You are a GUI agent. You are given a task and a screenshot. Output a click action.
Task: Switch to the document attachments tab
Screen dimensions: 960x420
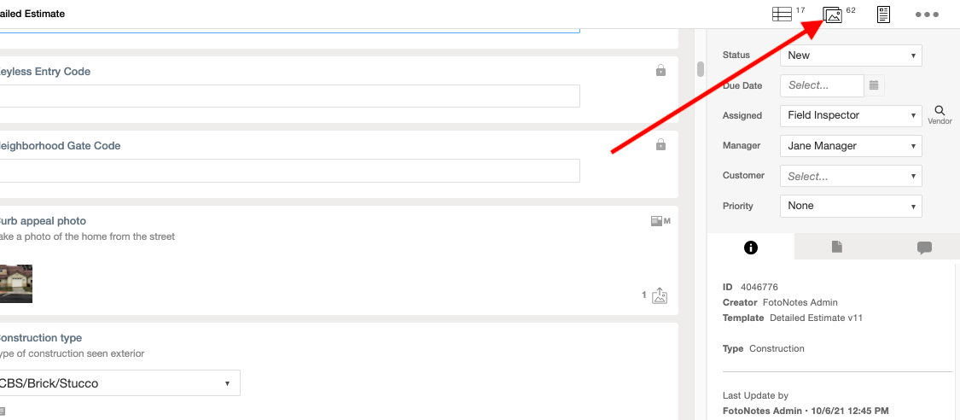pyautogui.click(x=837, y=247)
